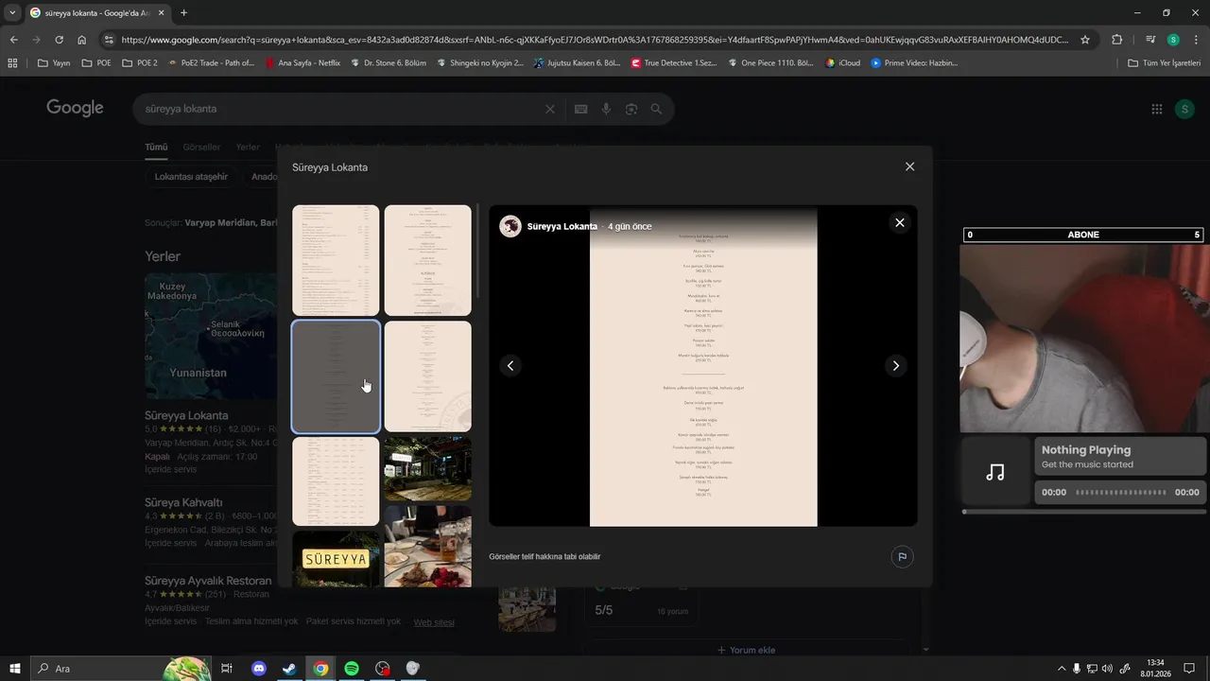Open True Detective bookmark
Image resolution: width=1210 pixels, height=681 pixels.
coord(674,63)
